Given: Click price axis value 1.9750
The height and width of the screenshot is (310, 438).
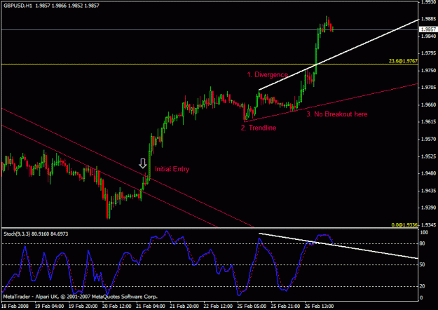Looking at the screenshot, I should [428, 70].
